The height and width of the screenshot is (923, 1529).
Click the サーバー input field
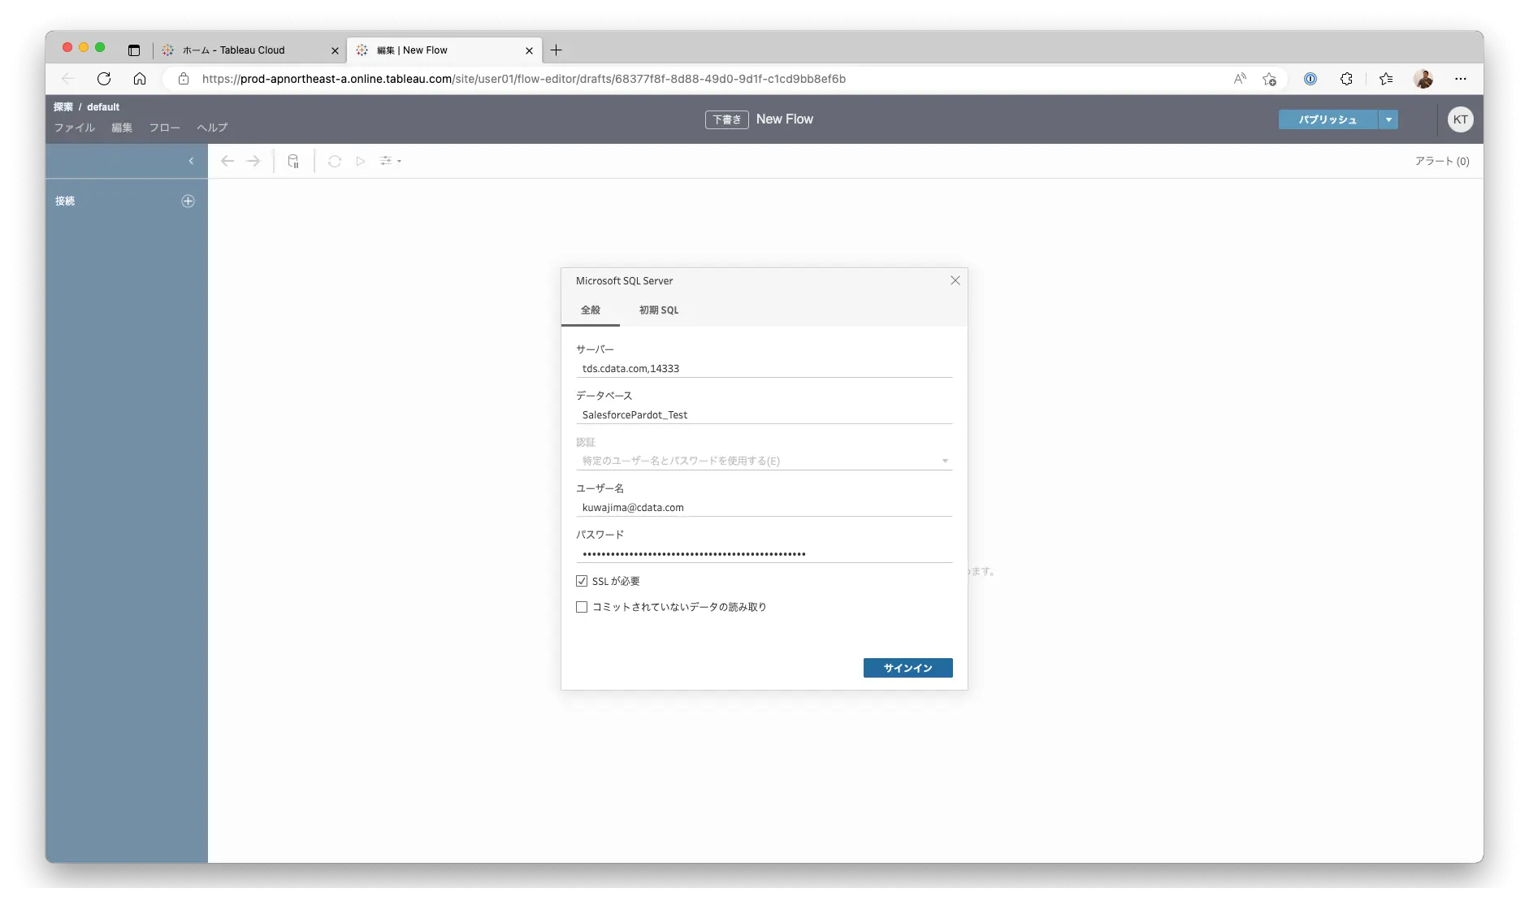pyautogui.click(x=764, y=368)
